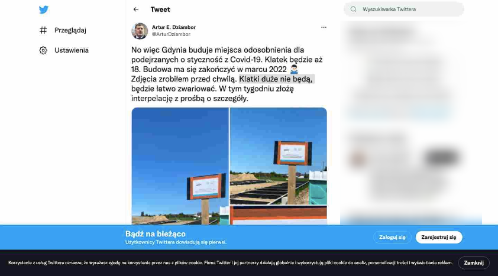Image resolution: width=498 pixels, height=276 pixels.
Task: Click the Tweet page heading
Action: pos(160,9)
